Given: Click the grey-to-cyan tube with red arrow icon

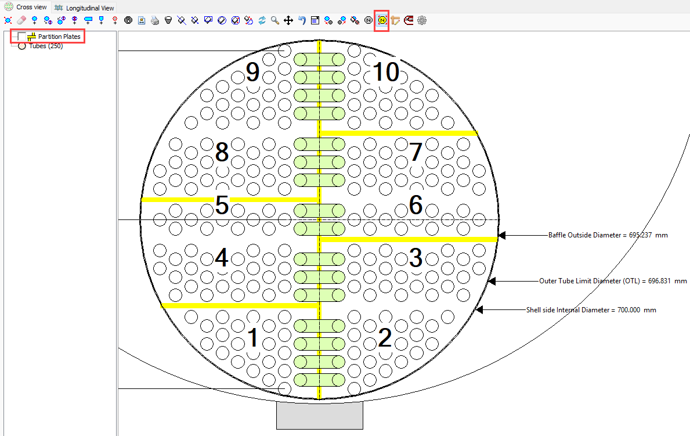Looking at the screenshot, I should pyautogui.click(x=342, y=20).
